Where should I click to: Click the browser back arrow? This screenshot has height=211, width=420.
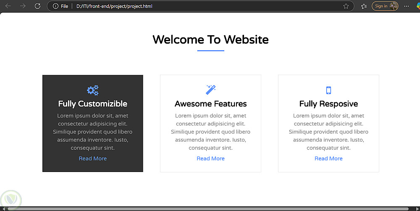[8, 6]
